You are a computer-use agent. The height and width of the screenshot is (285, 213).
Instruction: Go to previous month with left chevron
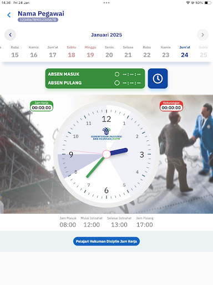(11, 35)
